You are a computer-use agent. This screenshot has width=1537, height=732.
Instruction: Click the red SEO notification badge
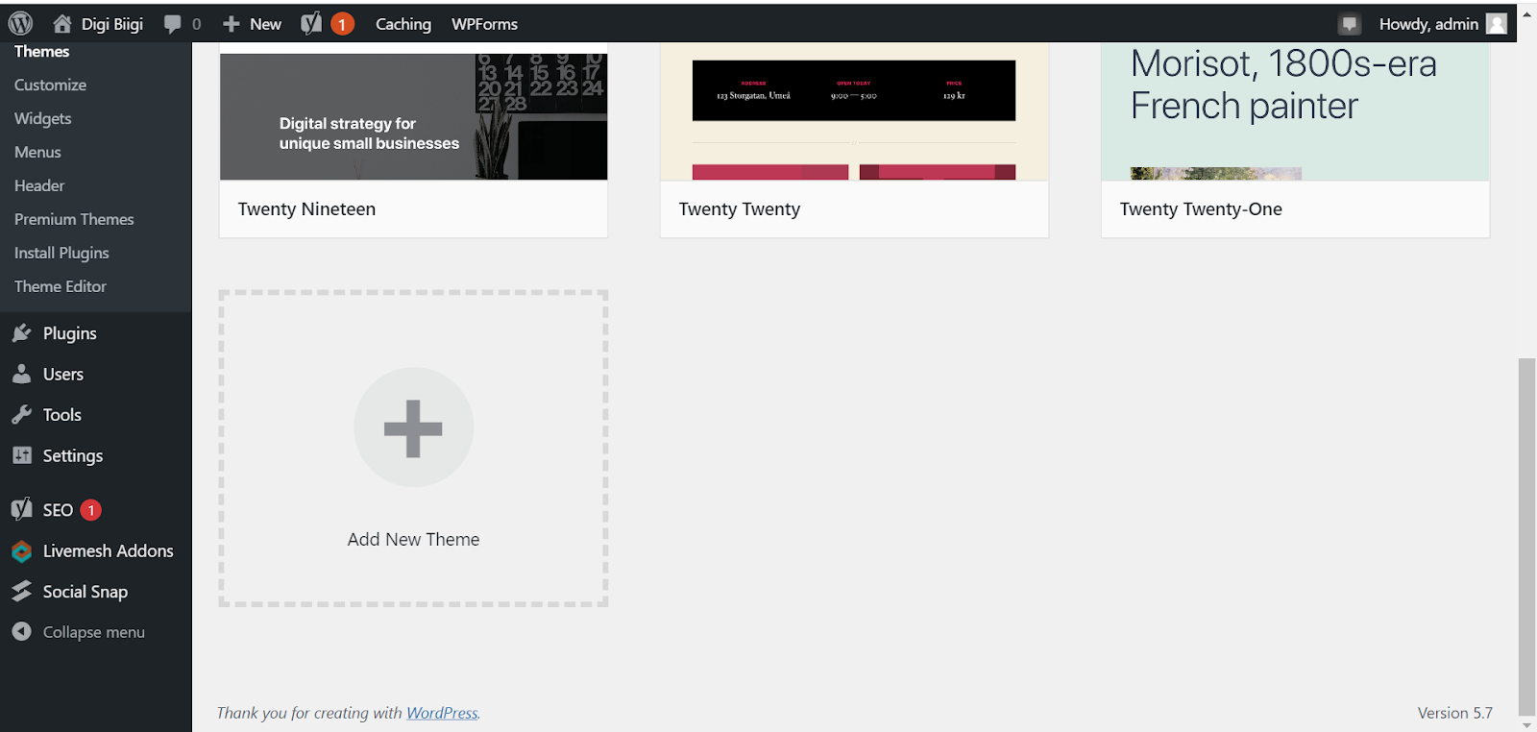[x=91, y=510]
